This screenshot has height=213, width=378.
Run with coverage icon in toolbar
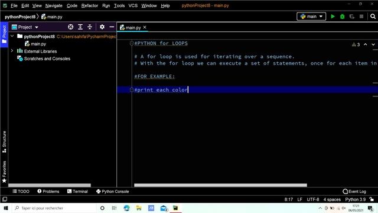point(352,17)
